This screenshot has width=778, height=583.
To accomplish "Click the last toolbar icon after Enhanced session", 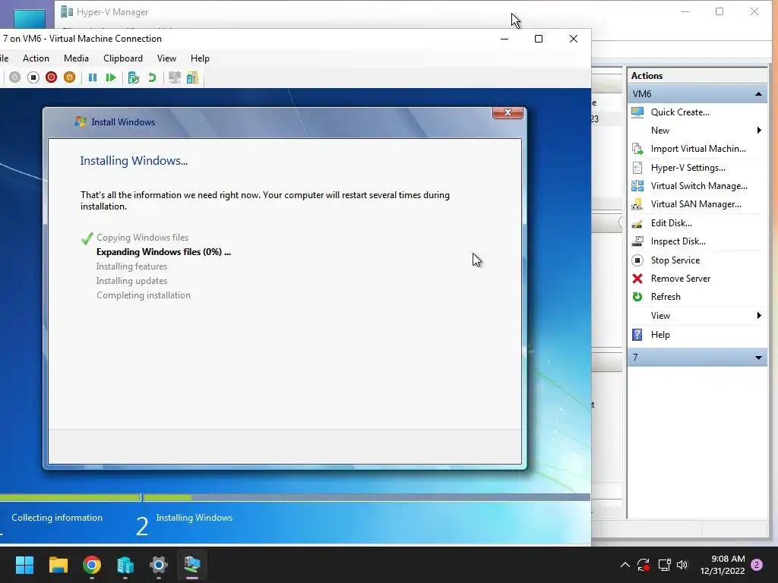I will click(x=192, y=77).
